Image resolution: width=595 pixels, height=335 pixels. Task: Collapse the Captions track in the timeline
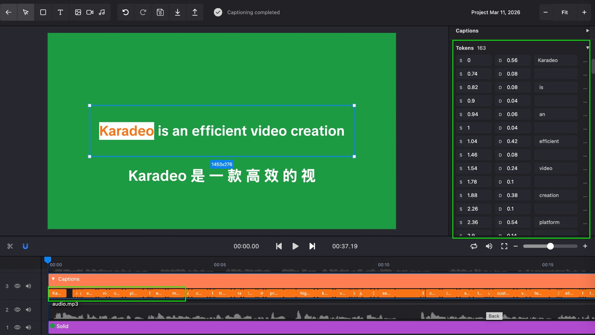[53, 279]
